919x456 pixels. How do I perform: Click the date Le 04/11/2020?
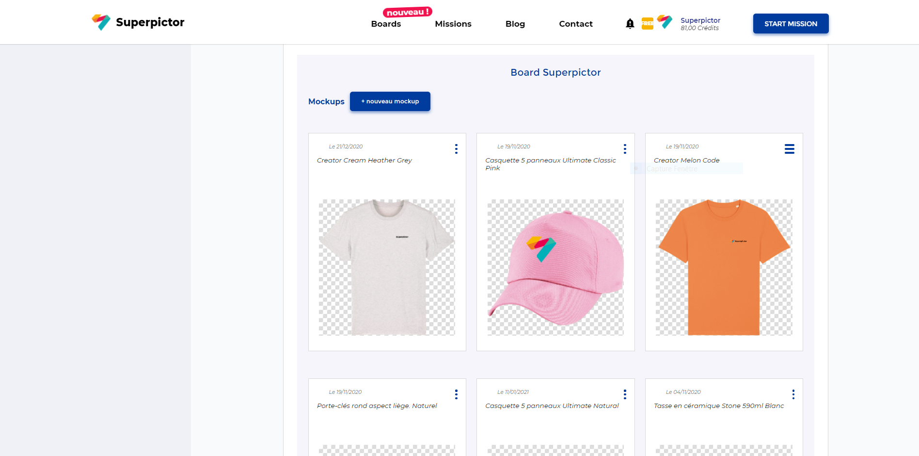coord(683,392)
